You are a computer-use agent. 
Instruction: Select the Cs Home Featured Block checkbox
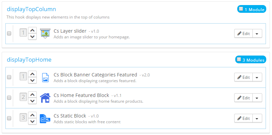pyautogui.click(x=9, y=98)
